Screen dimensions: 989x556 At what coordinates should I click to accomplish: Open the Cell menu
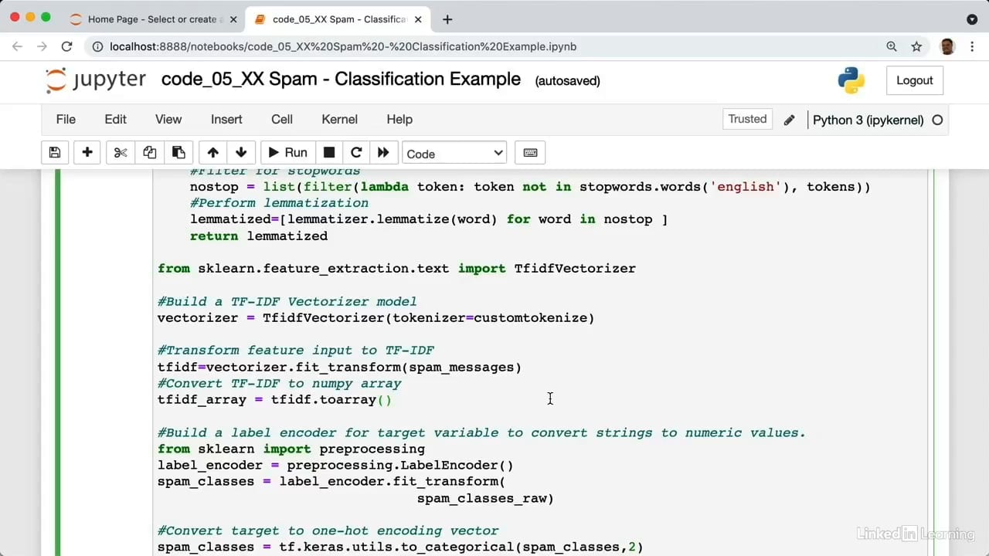point(282,120)
